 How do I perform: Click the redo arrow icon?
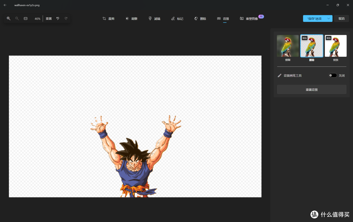pyautogui.click(x=66, y=18)
